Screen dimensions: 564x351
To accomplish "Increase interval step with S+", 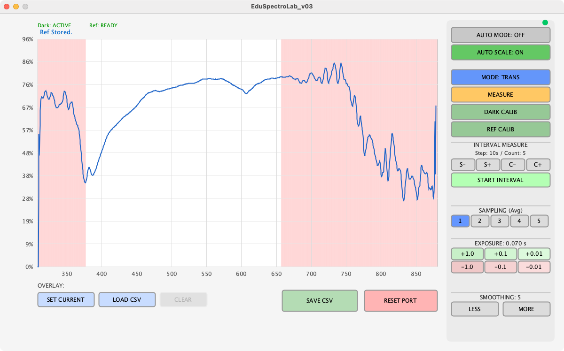I will (488, 165).
